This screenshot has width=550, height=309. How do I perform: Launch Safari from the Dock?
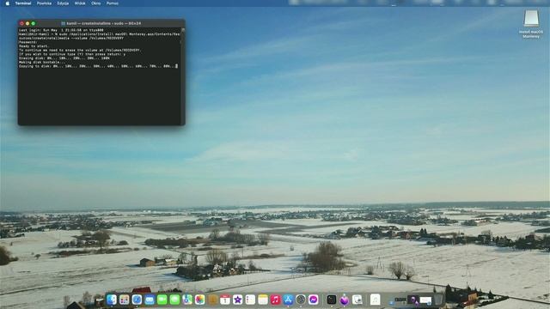coord(137,300)
